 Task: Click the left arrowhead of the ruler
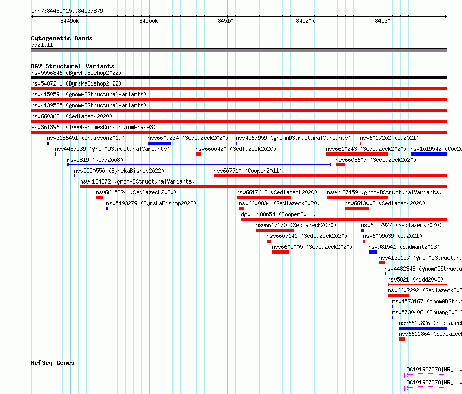point(32,16)
